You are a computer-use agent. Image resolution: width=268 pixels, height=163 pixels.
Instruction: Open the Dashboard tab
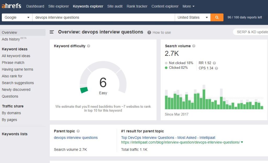click(x=35, y=6)
